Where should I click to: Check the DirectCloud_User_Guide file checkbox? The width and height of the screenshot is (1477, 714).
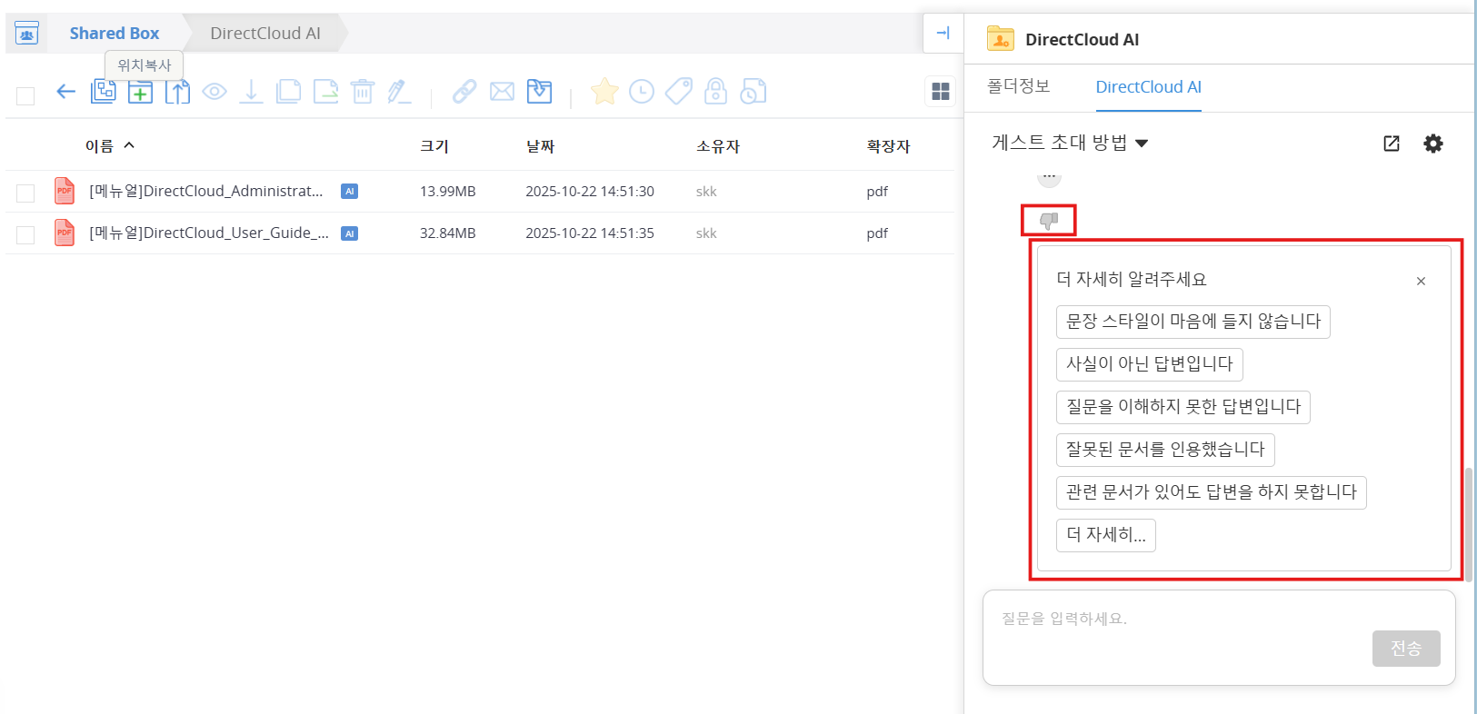coord(25,234)
